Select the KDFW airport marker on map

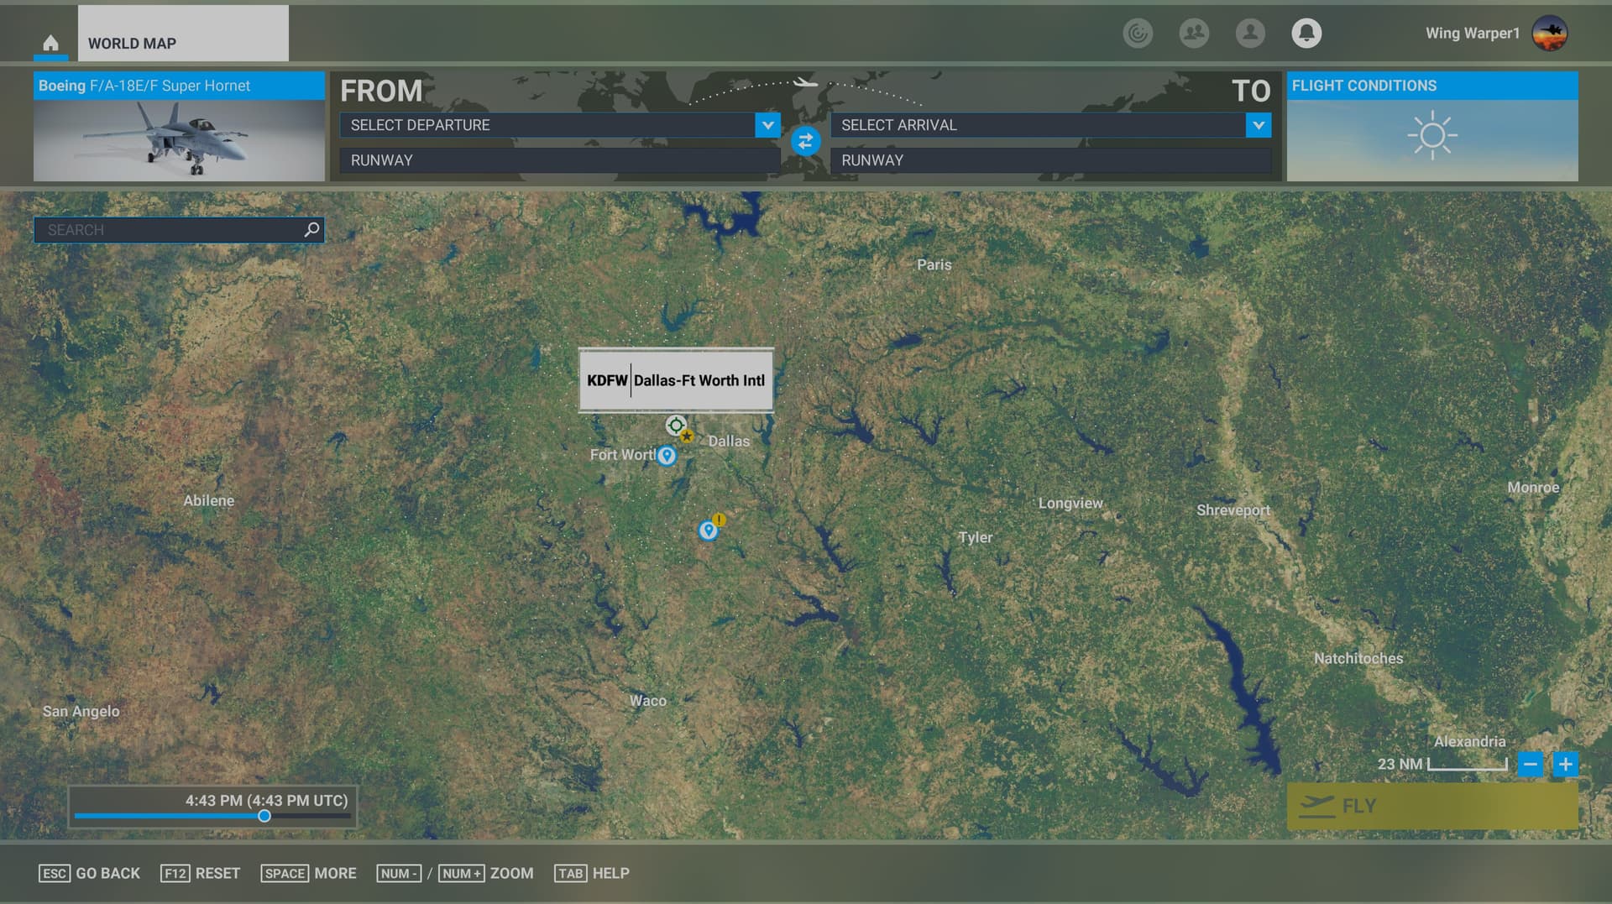coord(676,425)
